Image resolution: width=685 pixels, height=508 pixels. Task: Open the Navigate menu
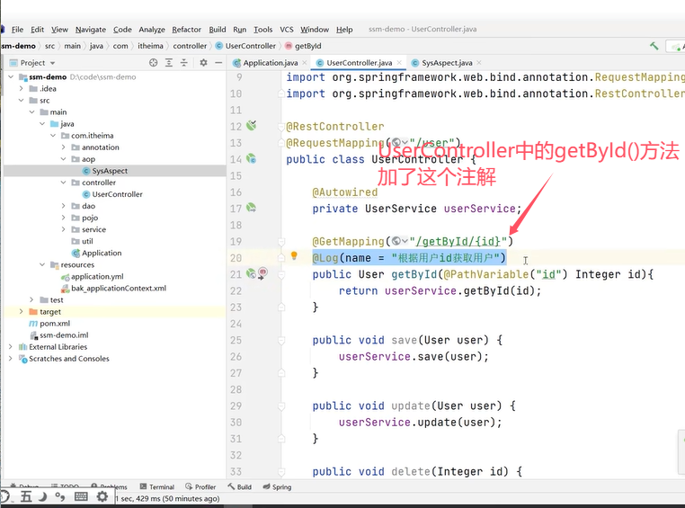[91, 30]
